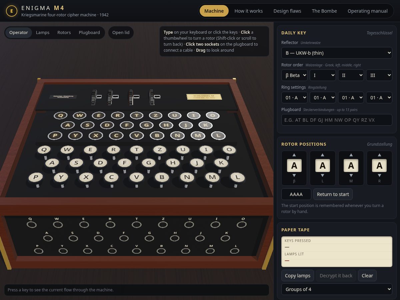400x300 pixels.
Task: Switch to the Lamps view
Action: 43,33
